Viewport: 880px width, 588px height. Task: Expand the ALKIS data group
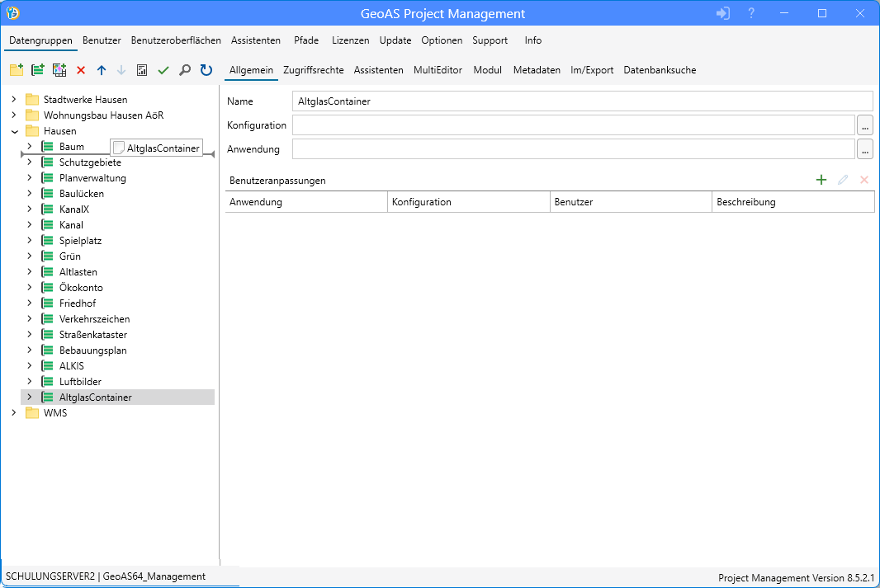pyautogui.click(x=30, y=366)
